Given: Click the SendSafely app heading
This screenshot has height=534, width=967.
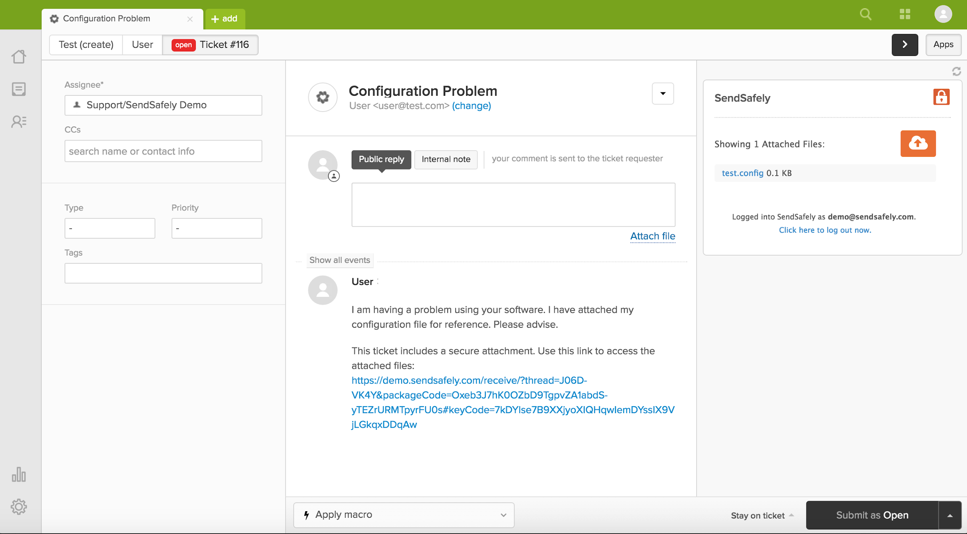Looking at the screenshot, I should coord(742,98).
